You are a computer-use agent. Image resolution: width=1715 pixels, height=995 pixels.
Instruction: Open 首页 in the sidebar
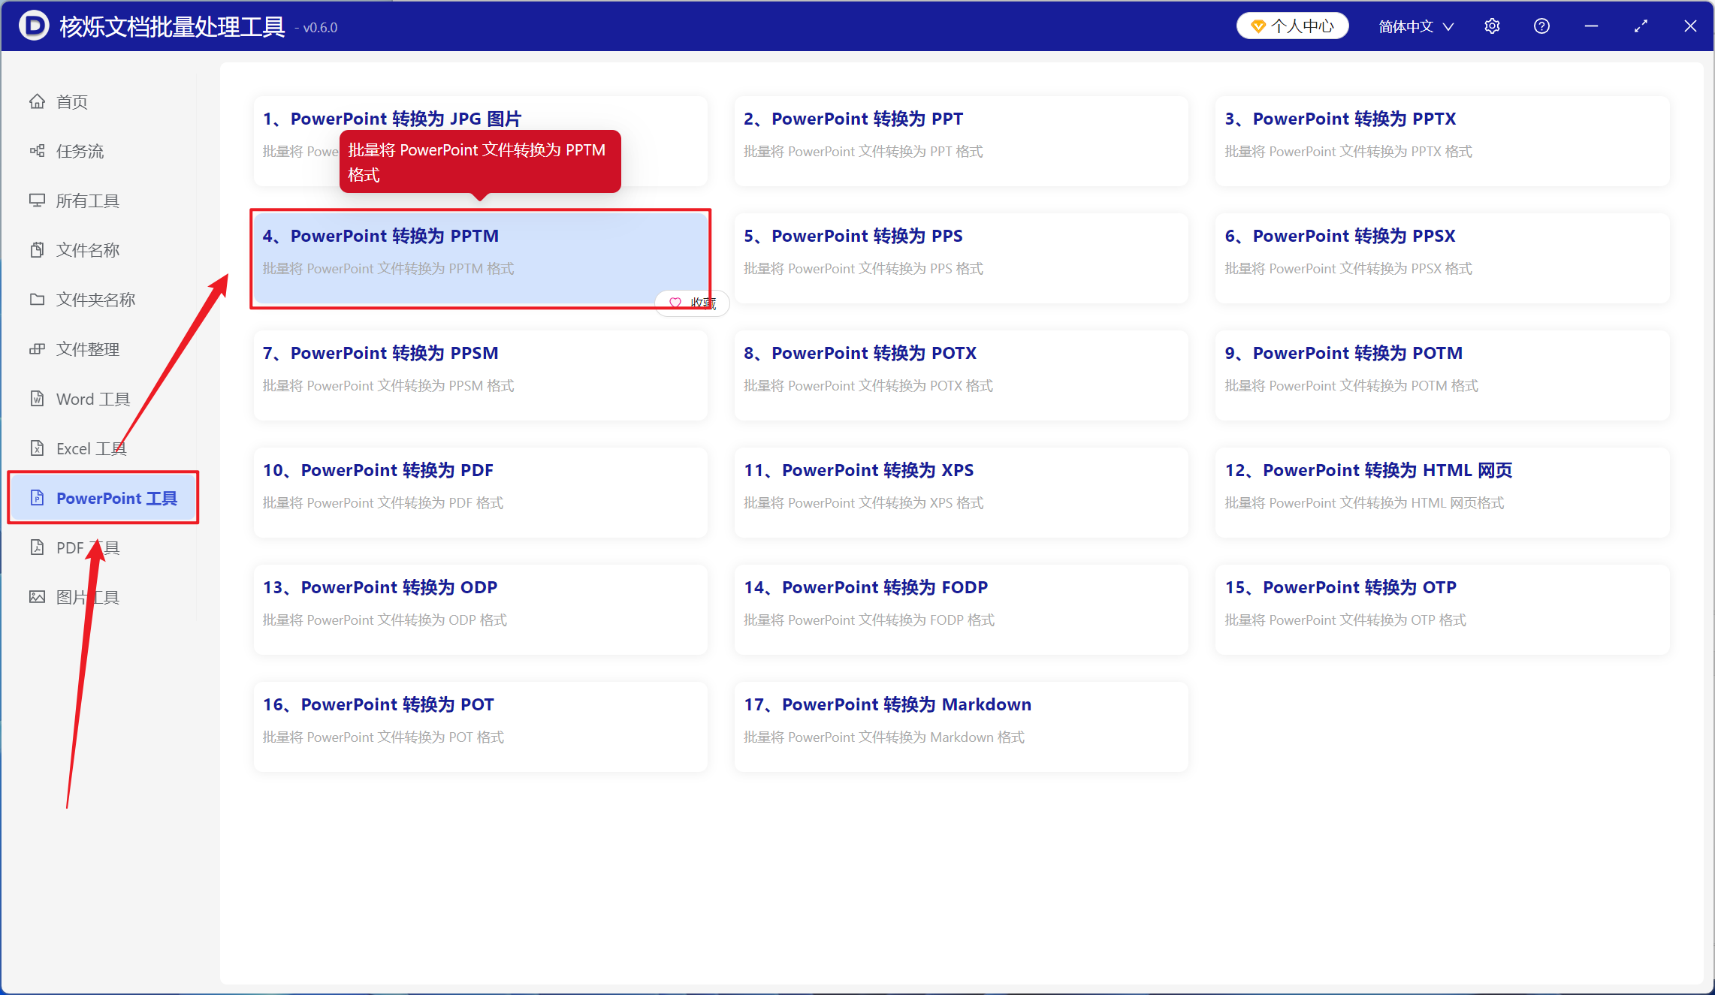tap(102, 101)
